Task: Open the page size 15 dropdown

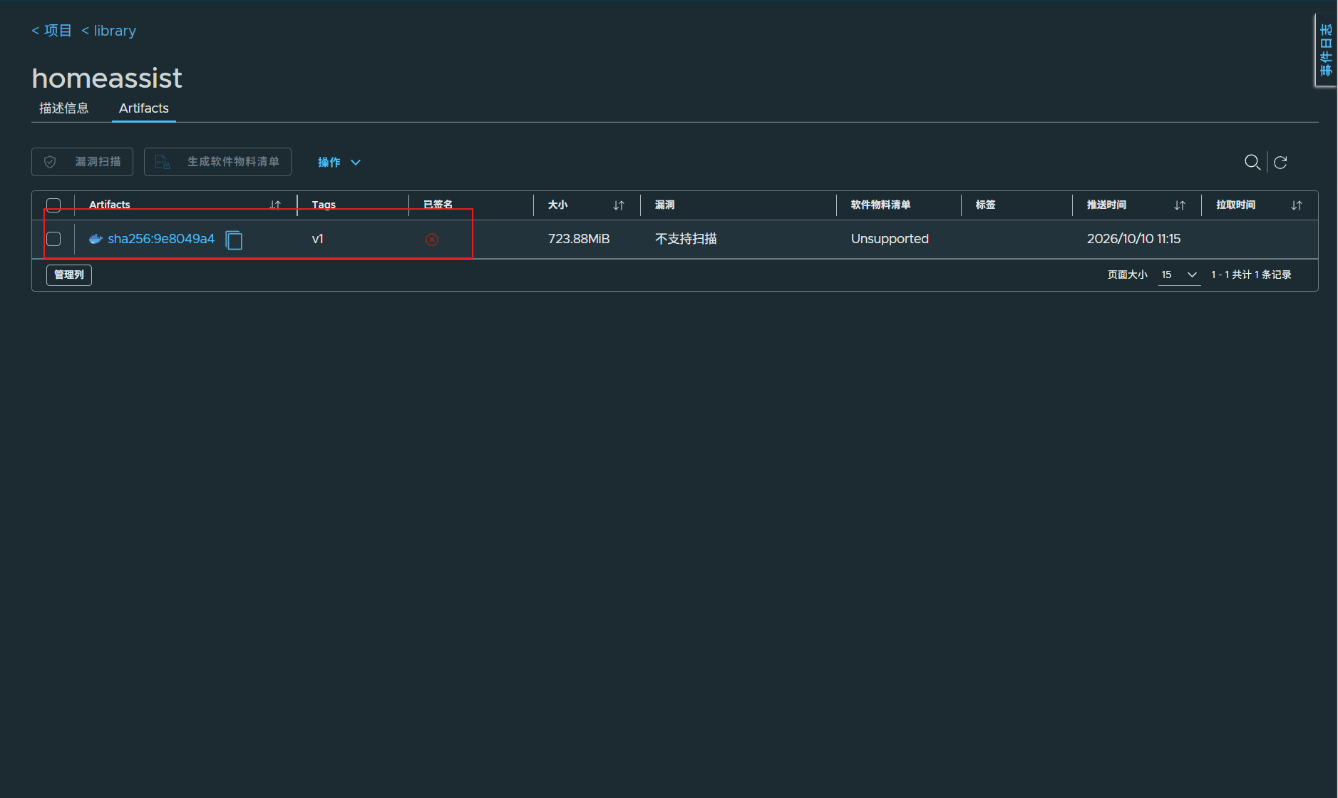Action: [x=1179, y=275]
